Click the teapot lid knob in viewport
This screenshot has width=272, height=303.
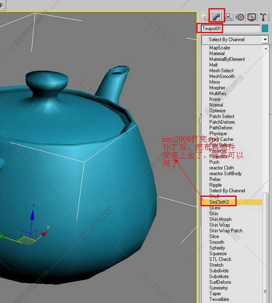46,80
